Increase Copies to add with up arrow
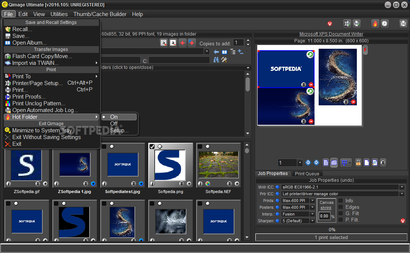The image size is (410, 253). click(248, 40)
